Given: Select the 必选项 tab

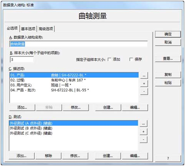Looking at the screenshot, I should pyautogui.click(x=12, y=28).
